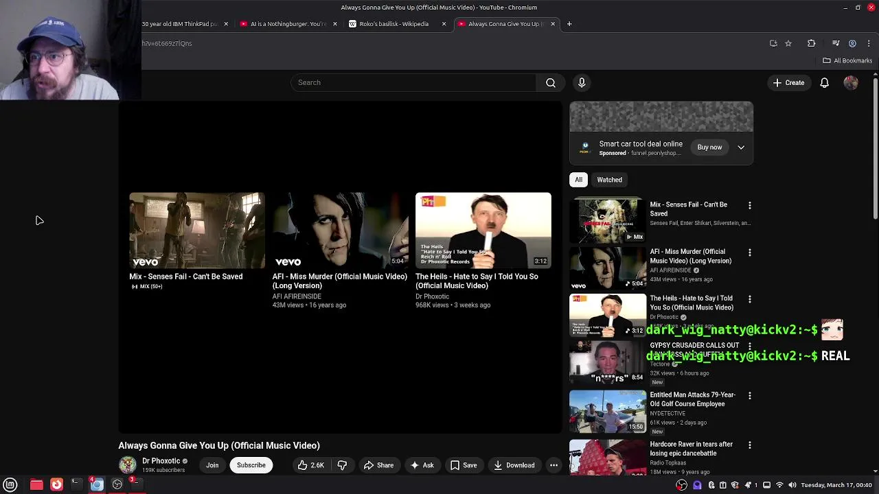
Task: Play The Heils end-screen video thumbnail
Action: click(483, 231)
